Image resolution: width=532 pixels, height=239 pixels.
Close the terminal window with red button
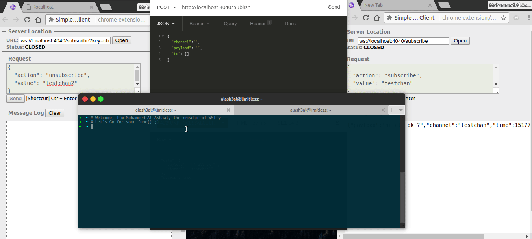click(x=85, y=99)
